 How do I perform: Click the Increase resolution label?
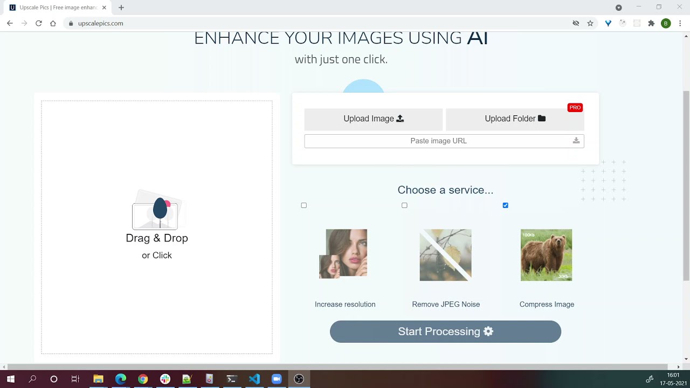tap(345, 304)
